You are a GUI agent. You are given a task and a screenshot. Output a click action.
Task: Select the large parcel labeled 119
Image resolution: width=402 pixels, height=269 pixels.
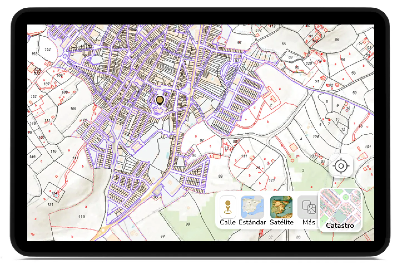(x=81, y=216)
